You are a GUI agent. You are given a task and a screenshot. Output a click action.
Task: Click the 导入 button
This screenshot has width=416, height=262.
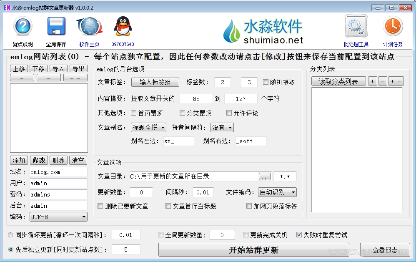click(x=58, y=69)
